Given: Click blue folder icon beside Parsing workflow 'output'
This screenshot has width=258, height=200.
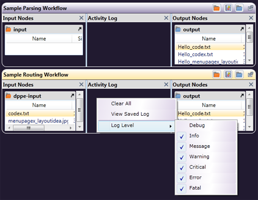Looking at the screenshot, I should coord(178,29).
